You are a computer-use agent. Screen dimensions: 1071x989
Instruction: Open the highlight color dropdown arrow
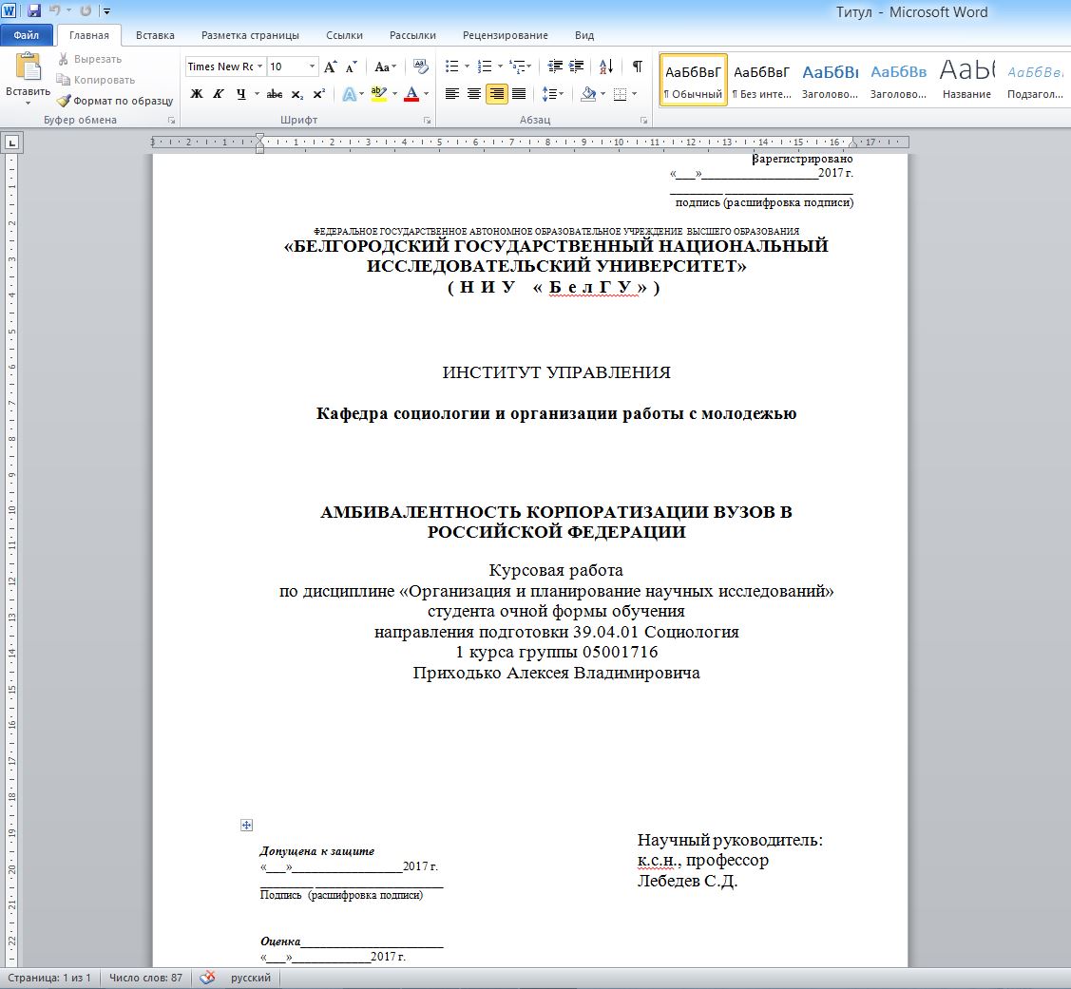pyautogui.click(x=394, y=93)
